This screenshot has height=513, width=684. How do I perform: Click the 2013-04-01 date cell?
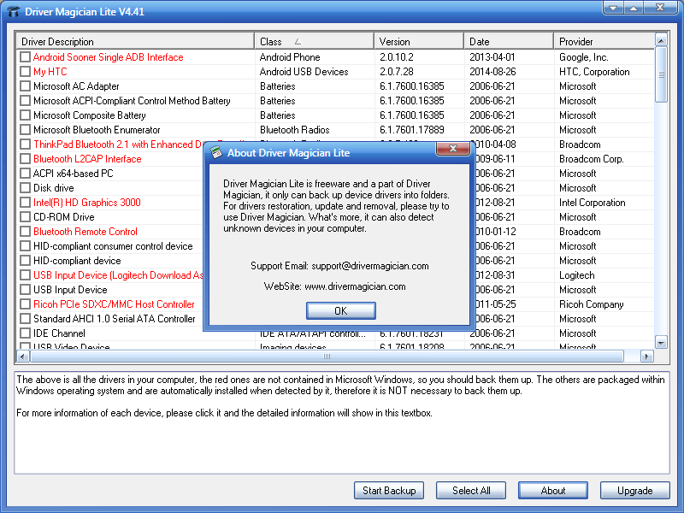pyautogui.click(x=492, y=57)
